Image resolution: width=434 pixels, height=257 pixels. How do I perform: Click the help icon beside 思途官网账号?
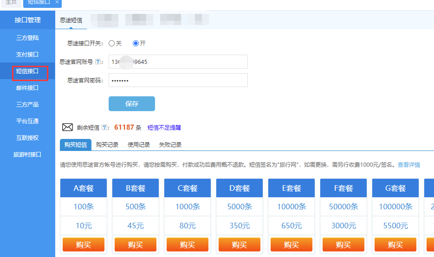tap(98, 62)
